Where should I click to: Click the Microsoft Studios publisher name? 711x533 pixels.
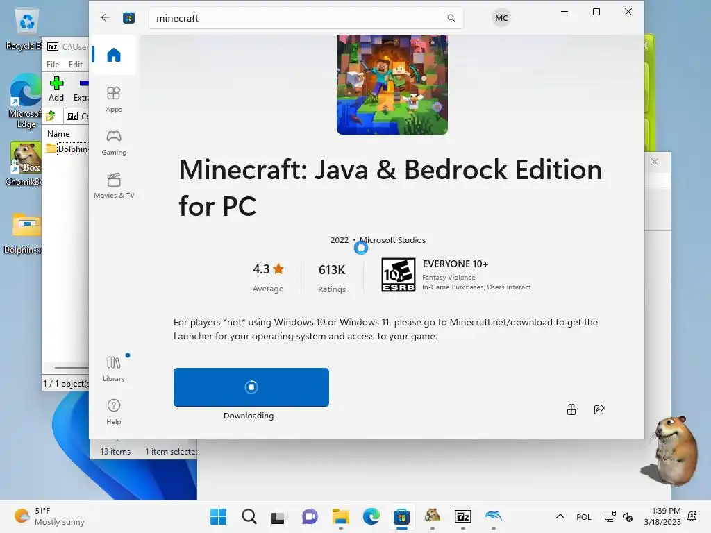click(x=393, y=240)
